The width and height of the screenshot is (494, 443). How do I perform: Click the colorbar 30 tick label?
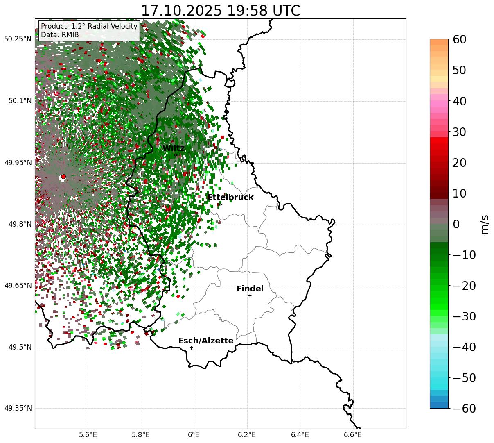460,132
